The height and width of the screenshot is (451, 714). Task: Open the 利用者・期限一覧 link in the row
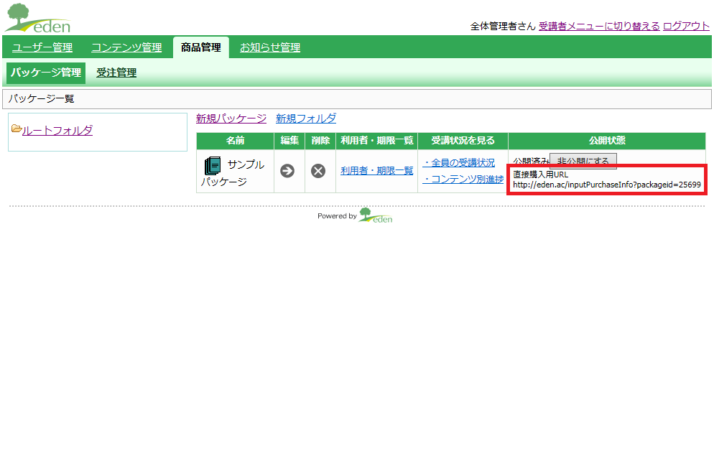point(377,171)
